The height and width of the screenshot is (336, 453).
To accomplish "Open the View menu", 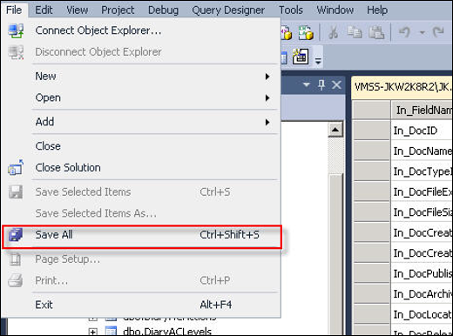I will pos(77,10).
